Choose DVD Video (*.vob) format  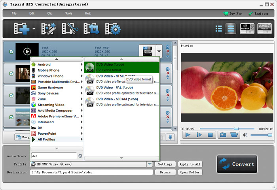pos(122,68)
